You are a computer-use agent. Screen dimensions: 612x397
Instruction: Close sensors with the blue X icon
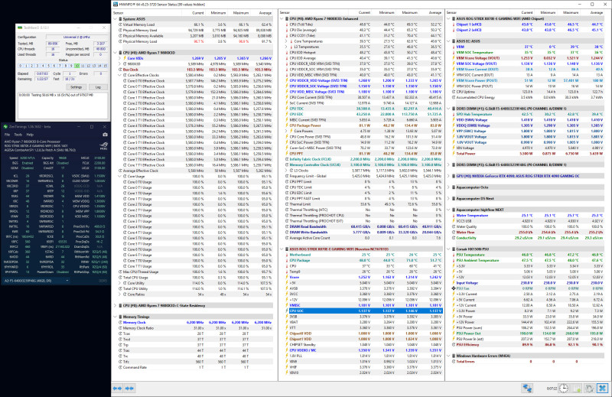(x=602, y=388)
